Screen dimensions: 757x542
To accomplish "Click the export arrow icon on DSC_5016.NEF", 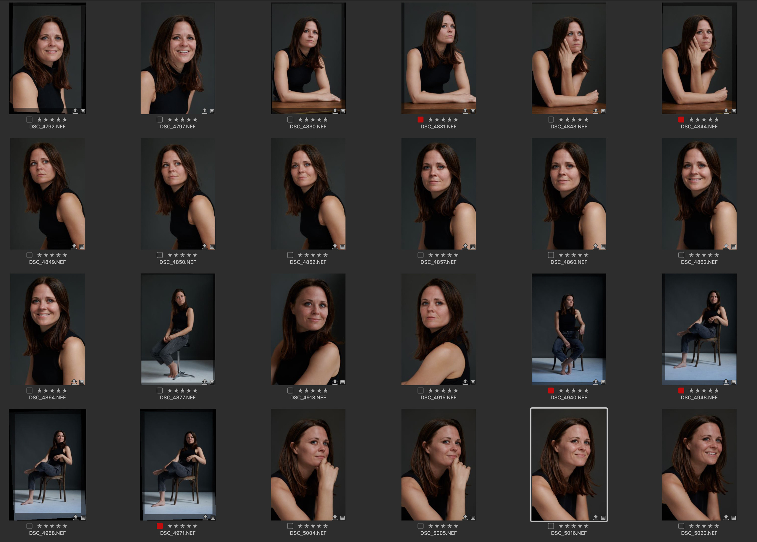I will tap(596, 517).
